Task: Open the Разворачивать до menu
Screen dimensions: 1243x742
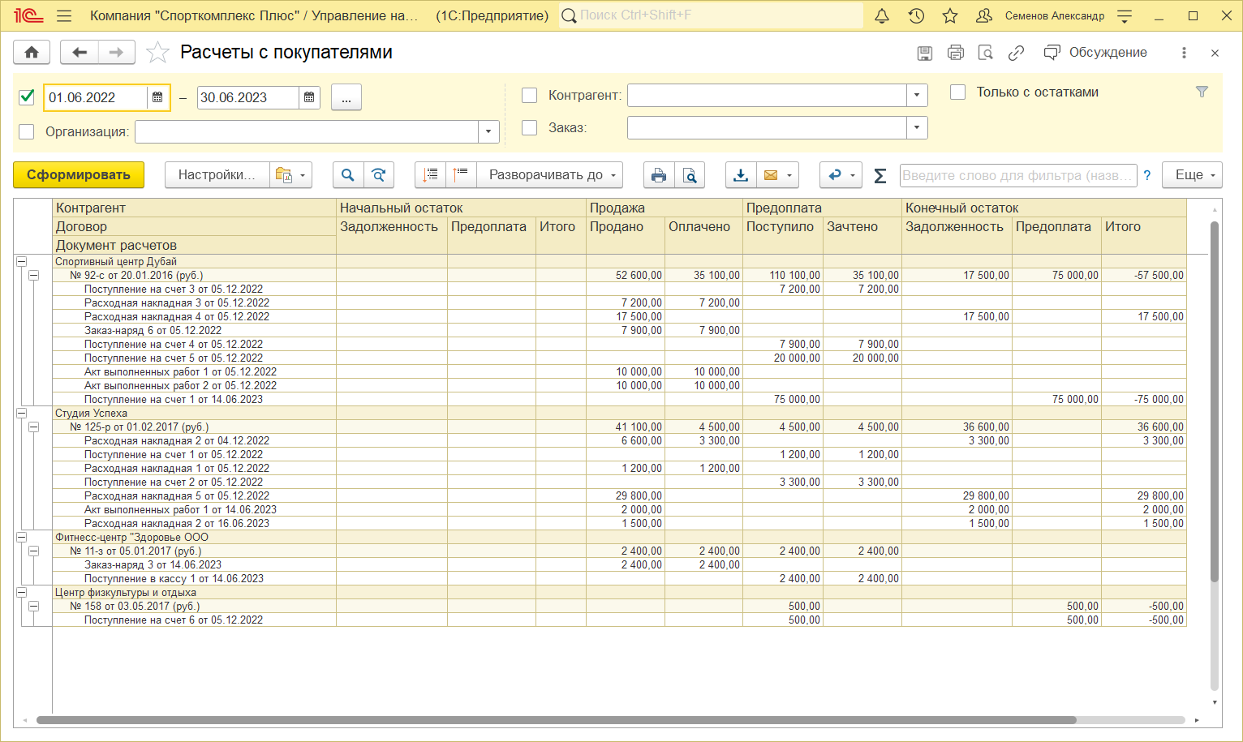Action: (550, 175)
